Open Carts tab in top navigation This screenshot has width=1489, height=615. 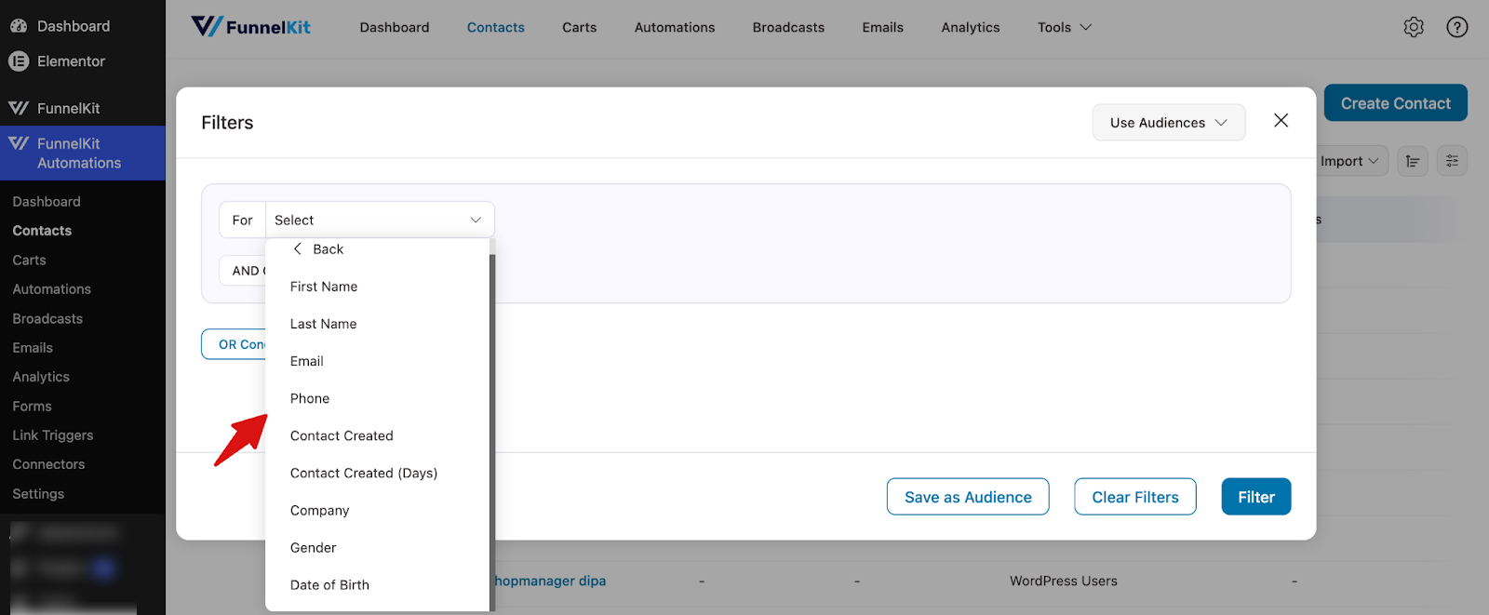coord(579,27)
